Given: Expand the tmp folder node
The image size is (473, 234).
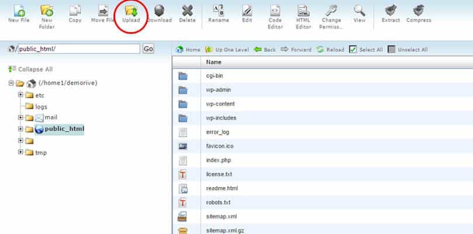Looking at the screenshot, I should coord(20,152).
